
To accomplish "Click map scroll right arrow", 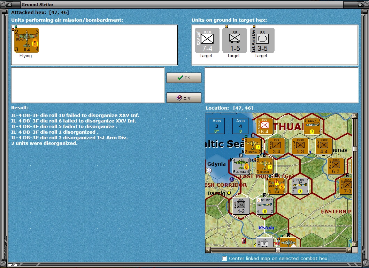I will click(x=349, y=250).
